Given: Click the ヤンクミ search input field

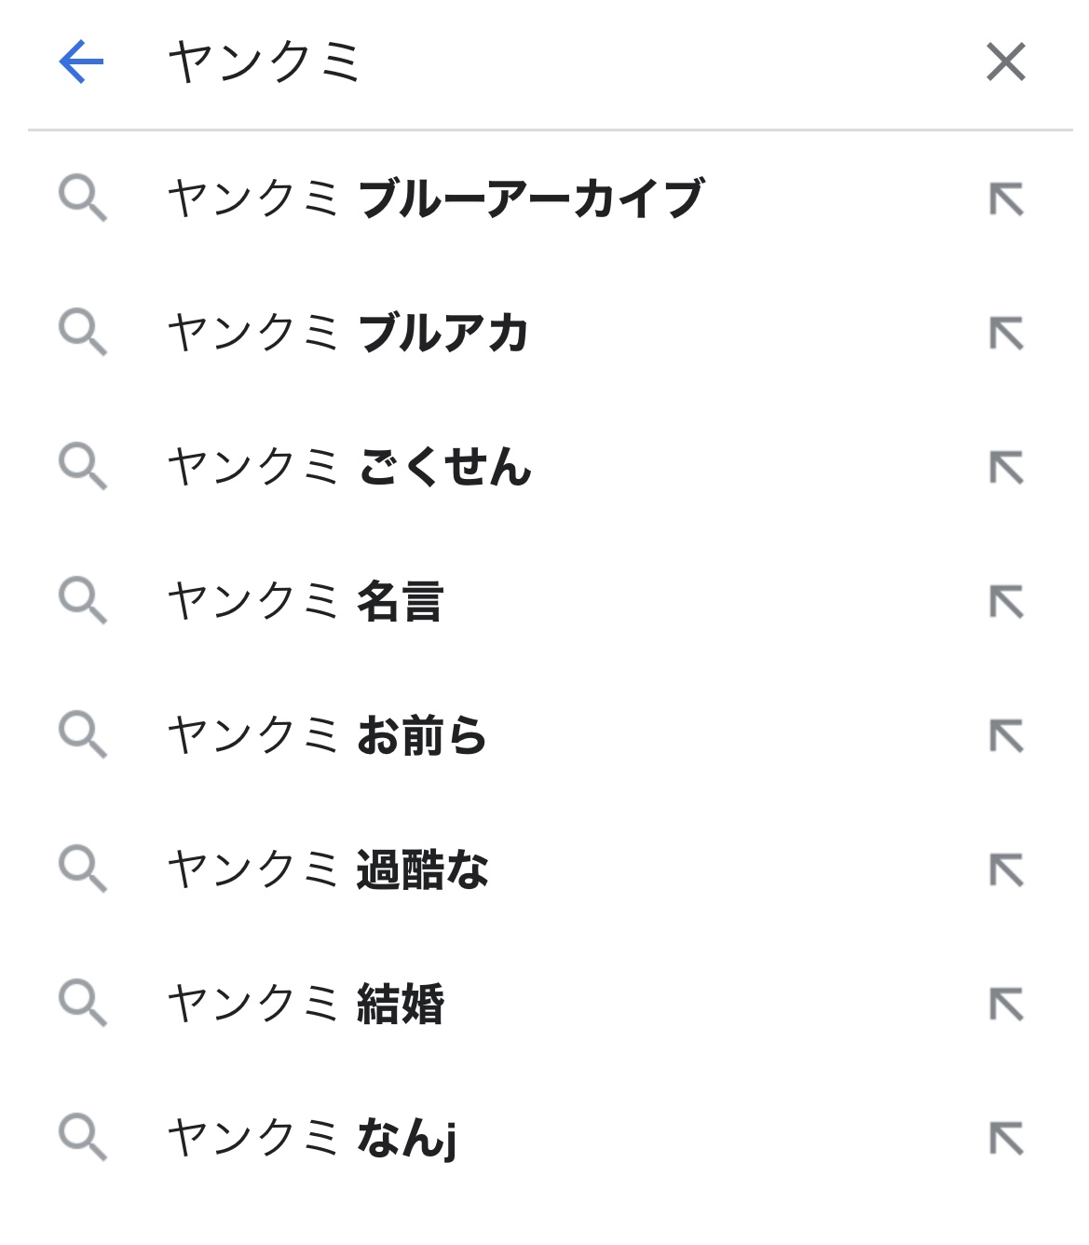Looking at the screenshot, I should click(x=559, y=62).
